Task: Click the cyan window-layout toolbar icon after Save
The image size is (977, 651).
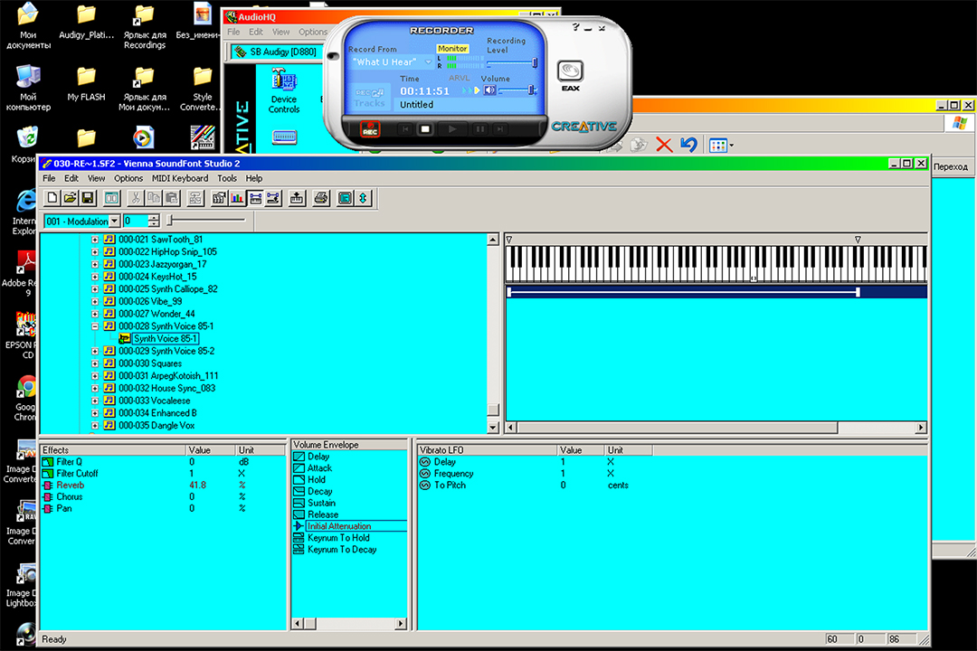Action: click(111, 198)
